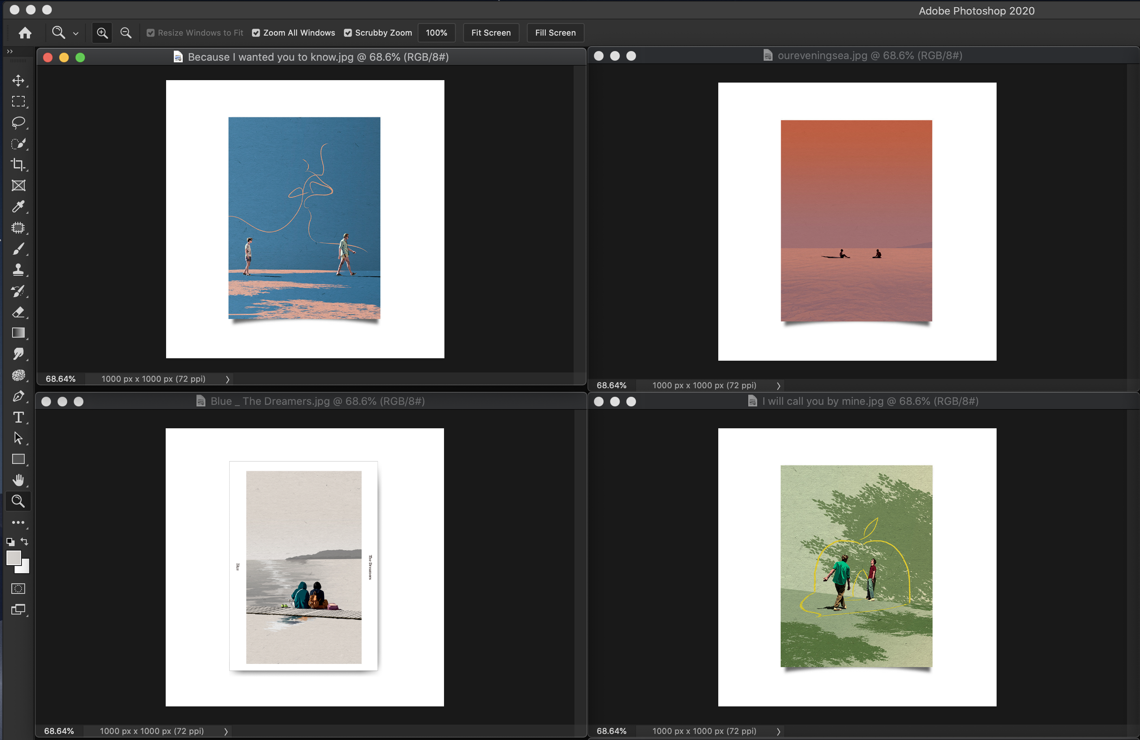
Task: Disable the Scrubby Zoom checkbox
Action: pos(348,33)
